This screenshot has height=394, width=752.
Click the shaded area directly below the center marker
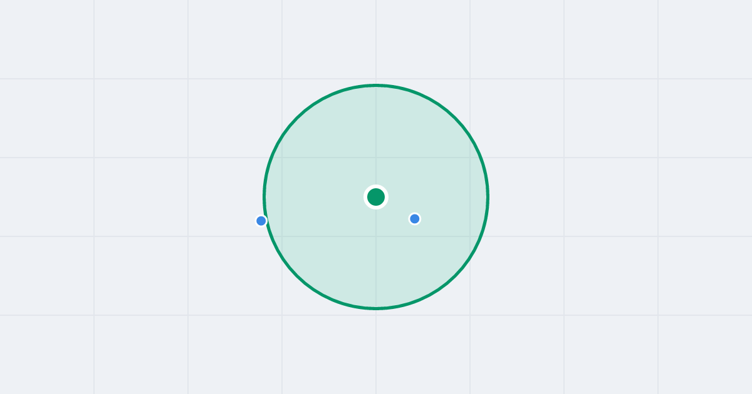click(376, 256)
